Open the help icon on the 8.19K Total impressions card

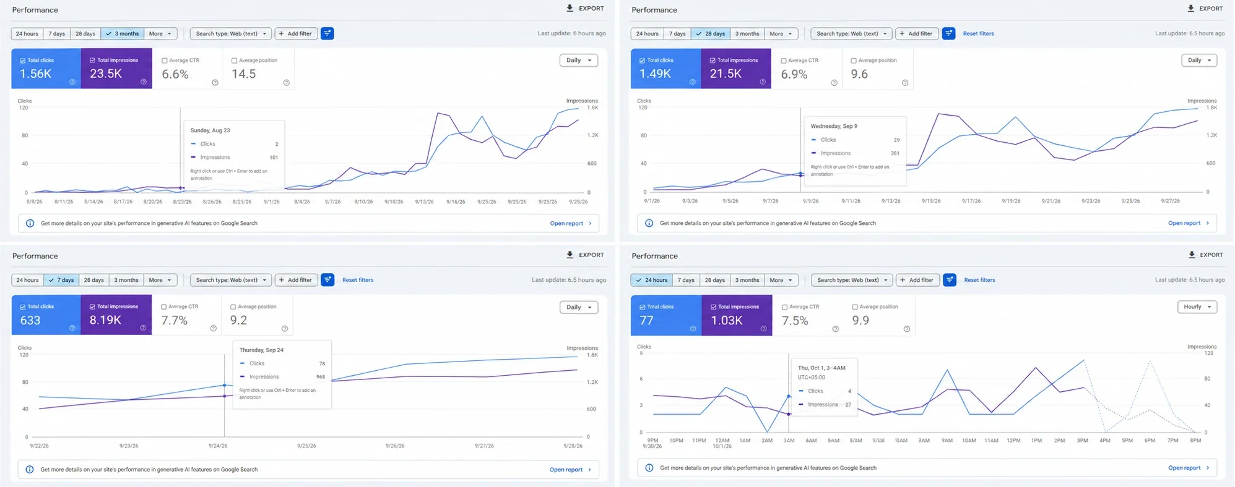coord(143,328)
